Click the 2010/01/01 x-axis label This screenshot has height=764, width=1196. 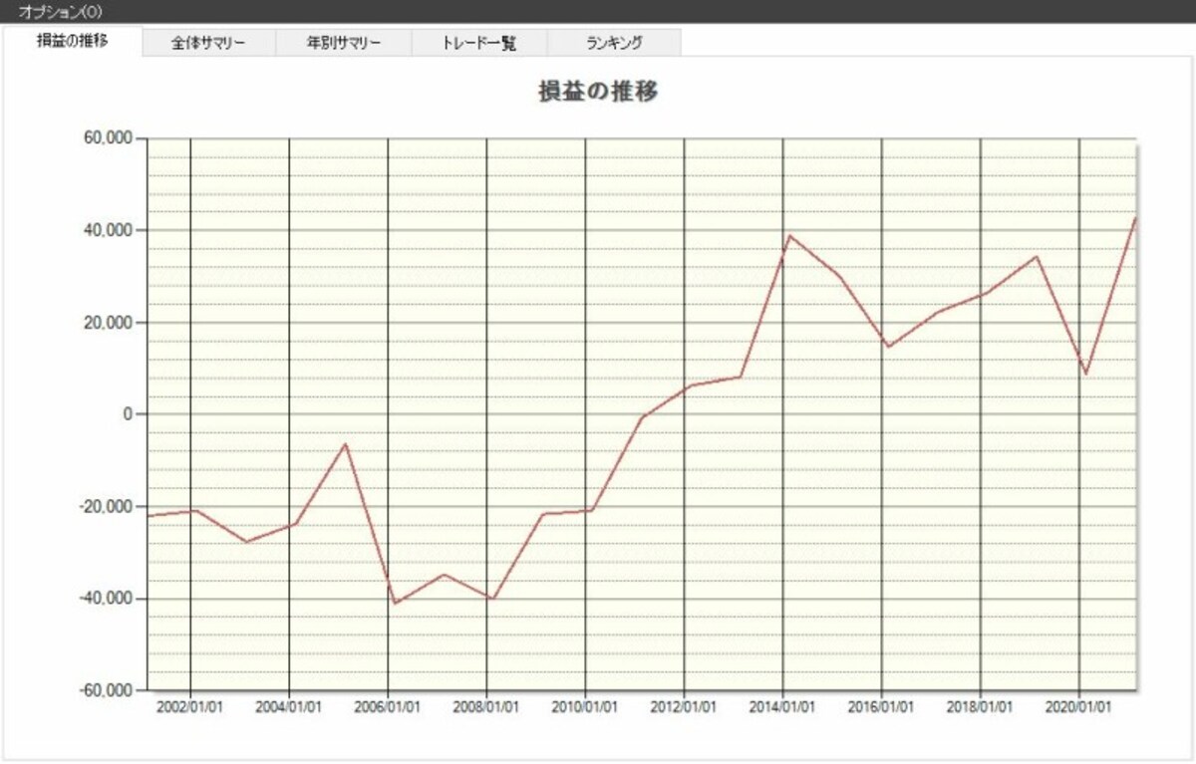[585, 707]
